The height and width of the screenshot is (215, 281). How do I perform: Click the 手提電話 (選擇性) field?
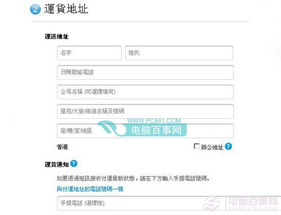pyautogui.click(x=145, y=203)
